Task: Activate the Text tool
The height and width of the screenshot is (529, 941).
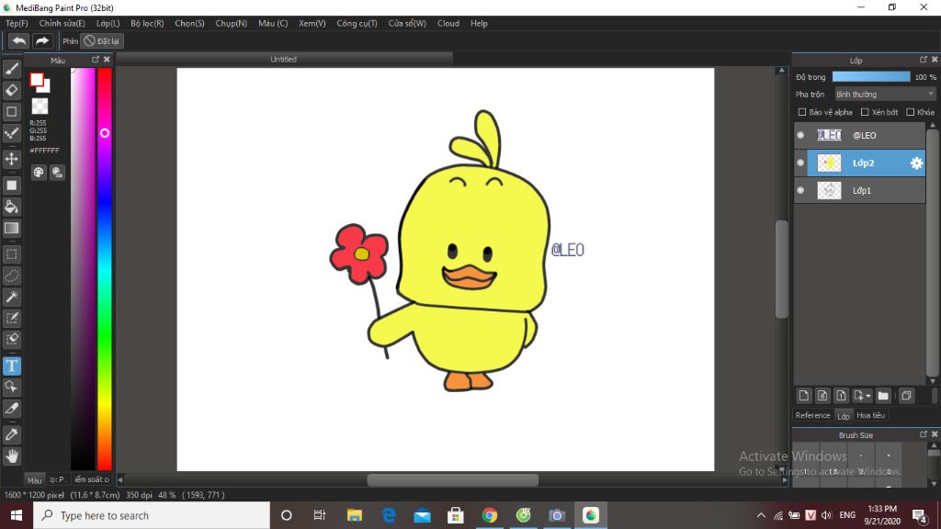Action: coord(12,366)
